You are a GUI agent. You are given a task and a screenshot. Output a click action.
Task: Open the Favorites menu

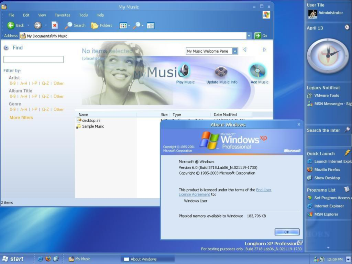(x=63, y=15)
